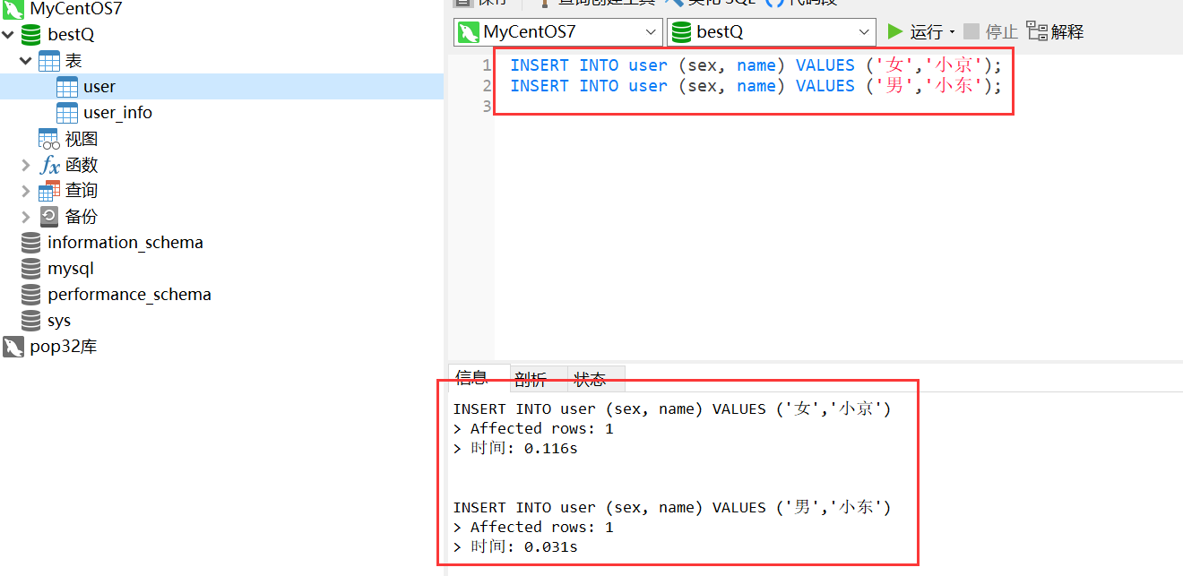Expand the 查询 (Queries) node
This screenshot has height=576, width=1183.
pos(26,191)
